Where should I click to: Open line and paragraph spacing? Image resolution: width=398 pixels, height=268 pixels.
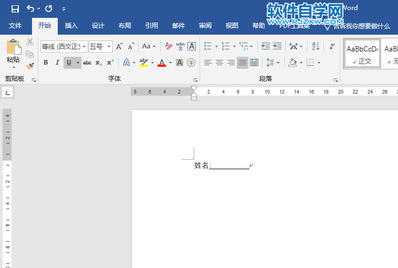(x=270, y=63)
